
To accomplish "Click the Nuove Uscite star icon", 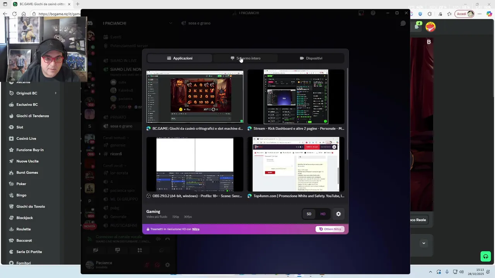I will [x=11, y=161].
